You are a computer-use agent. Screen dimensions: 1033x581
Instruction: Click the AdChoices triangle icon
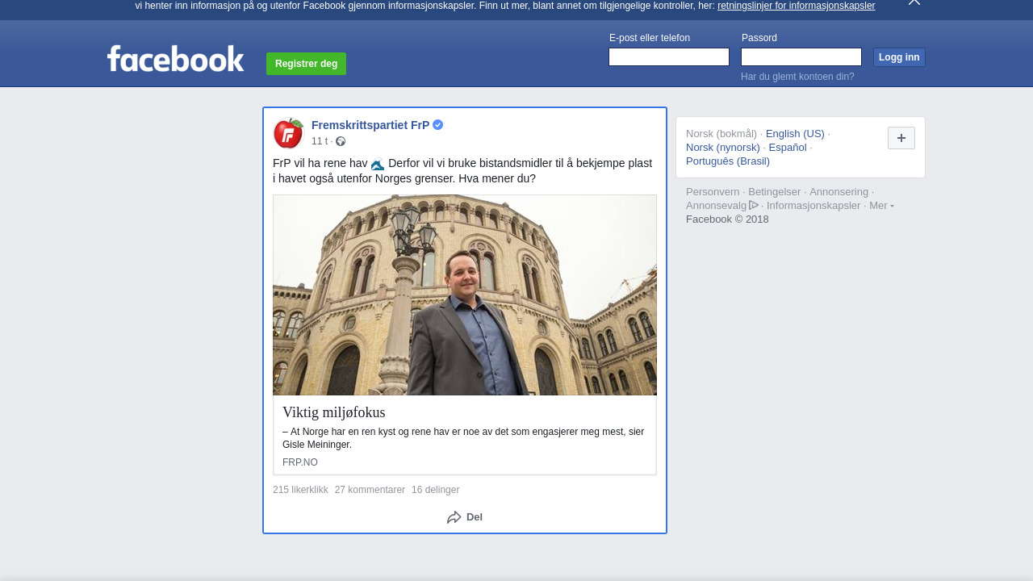(x=754, y=205)
